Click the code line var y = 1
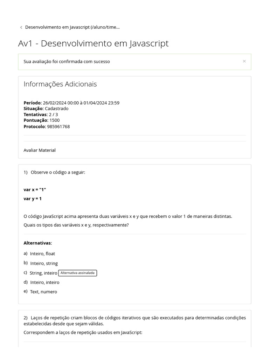269x359 pixels. click(x=33, y=199)
